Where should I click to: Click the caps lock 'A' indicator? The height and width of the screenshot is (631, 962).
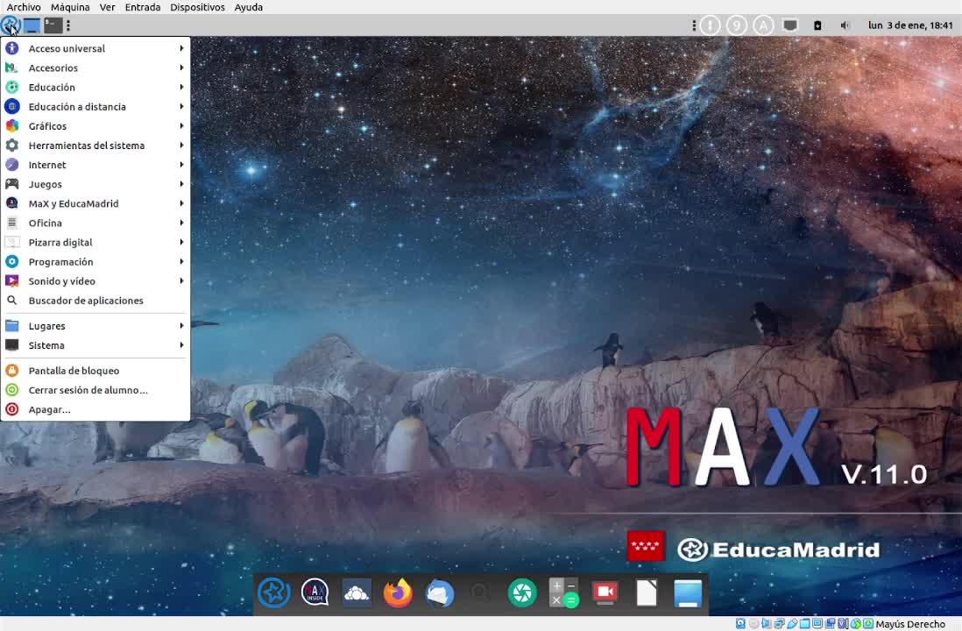(x=763, y=25)
